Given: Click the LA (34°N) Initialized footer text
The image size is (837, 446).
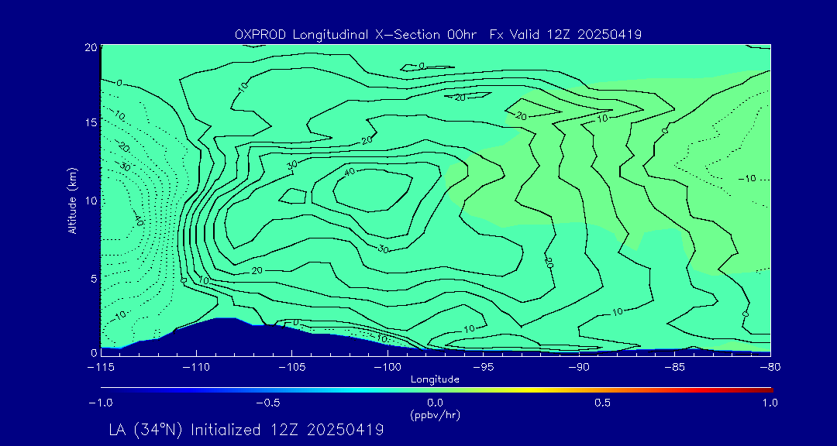Looking at the screenshot, I should pyautogui.click(x=246, y=430).
